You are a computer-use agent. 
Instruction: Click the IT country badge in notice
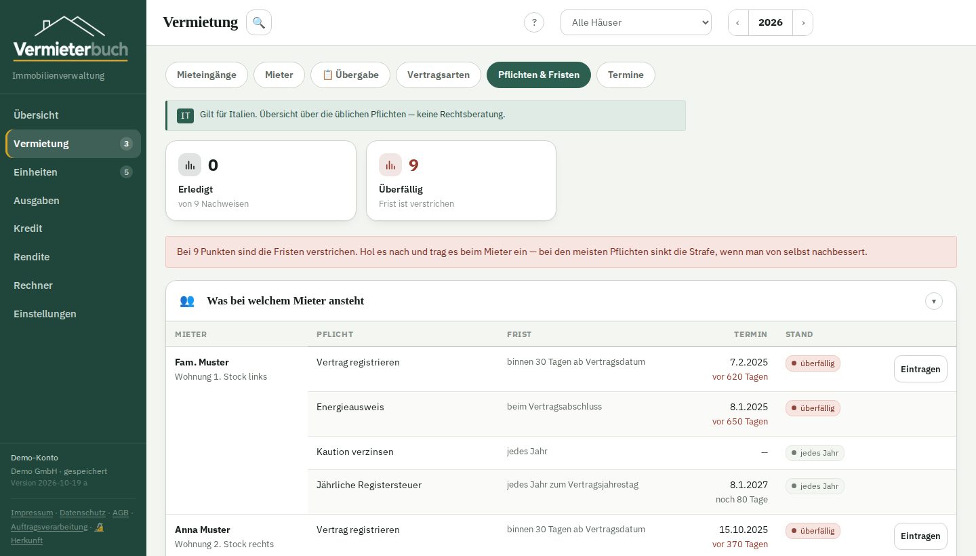pos(185,115)
